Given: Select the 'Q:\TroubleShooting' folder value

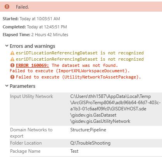Looking at the screenshot, I should click(90, 143).
